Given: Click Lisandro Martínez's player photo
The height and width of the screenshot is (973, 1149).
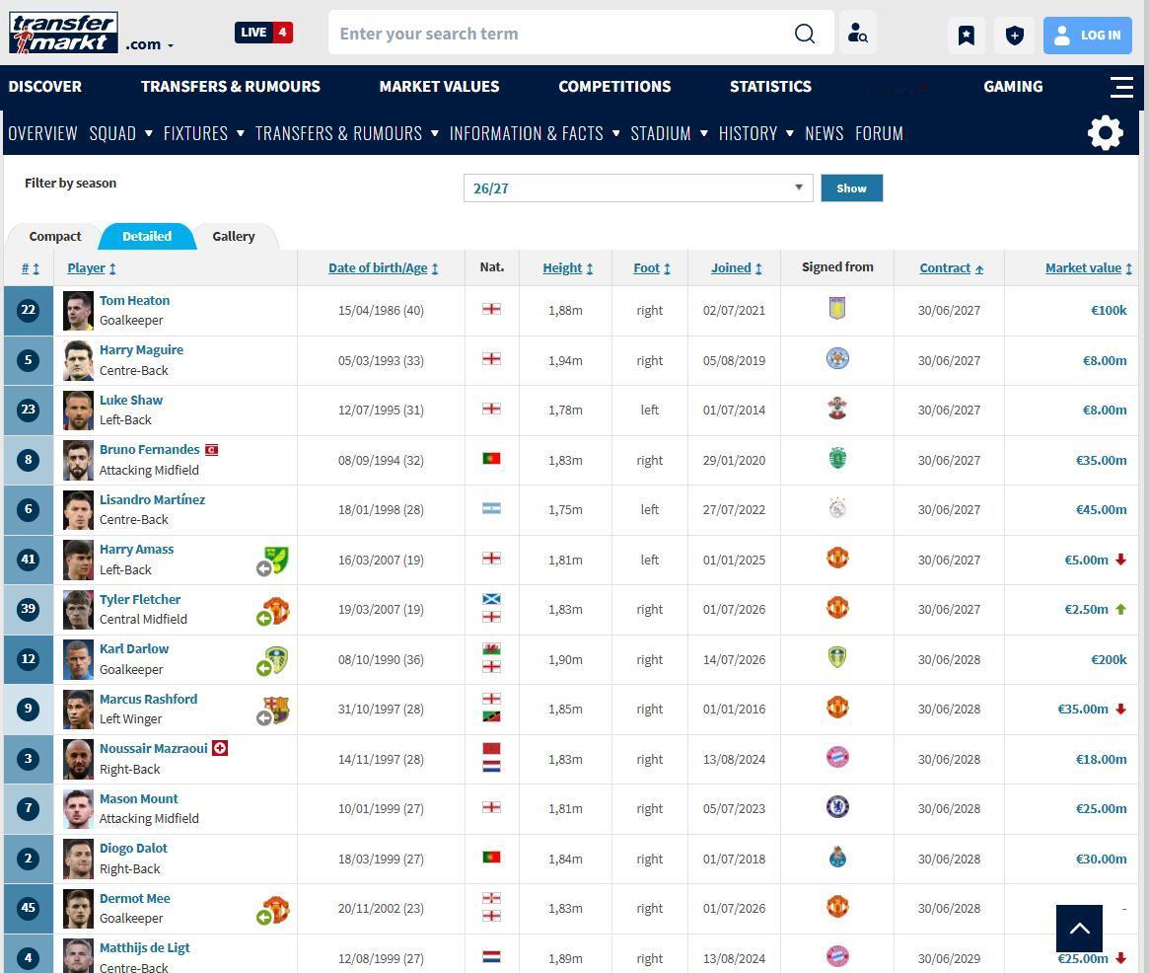Looking at the screenshot, I should [78, 509].
